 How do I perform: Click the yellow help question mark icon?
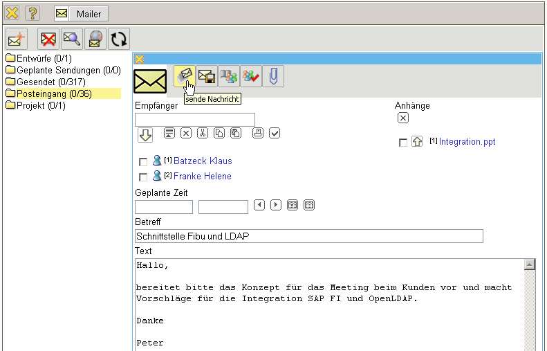point(33,13)
